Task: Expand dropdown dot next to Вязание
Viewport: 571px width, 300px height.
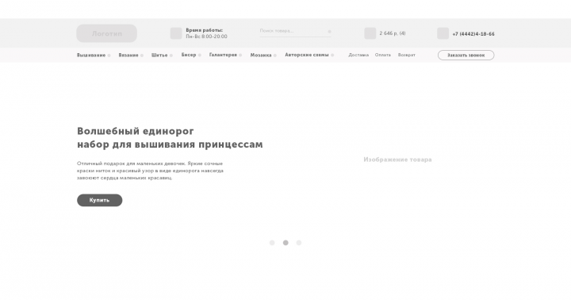Action: (142, 56)
